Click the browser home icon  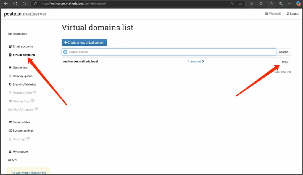point(24,4)
